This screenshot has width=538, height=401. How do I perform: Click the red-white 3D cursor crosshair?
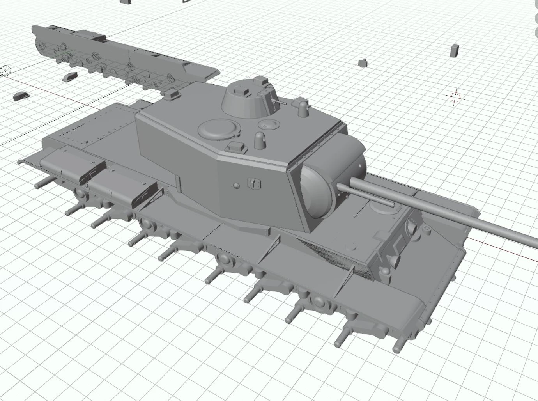(x=455, y=97)
